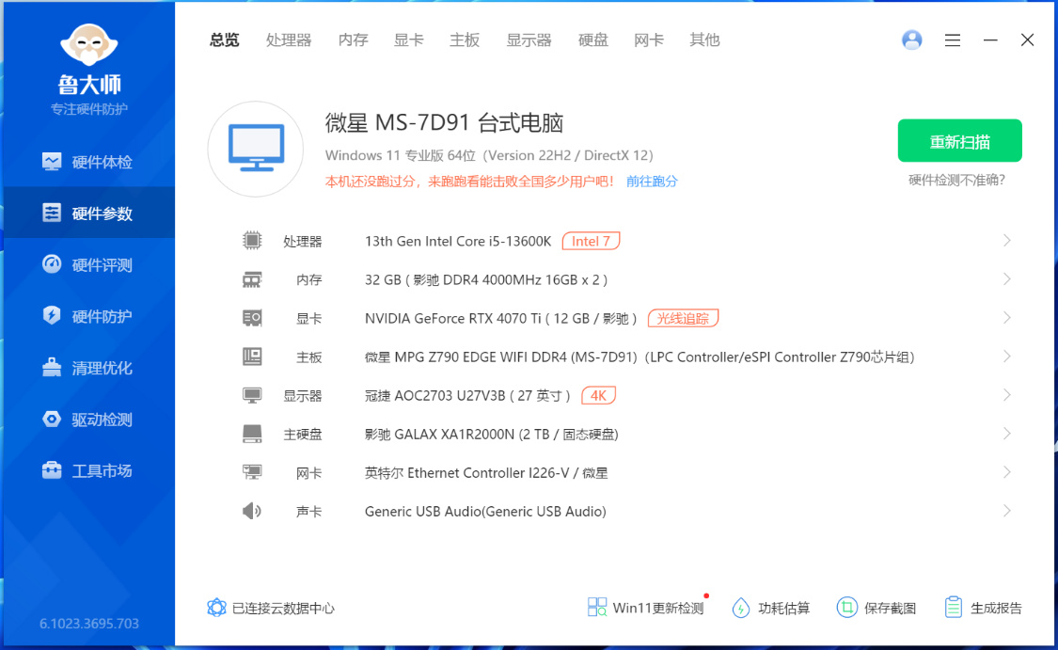
Task: Expand the 声卡 row chevron
Action: pyautogui.click(x=1006, y=511)
